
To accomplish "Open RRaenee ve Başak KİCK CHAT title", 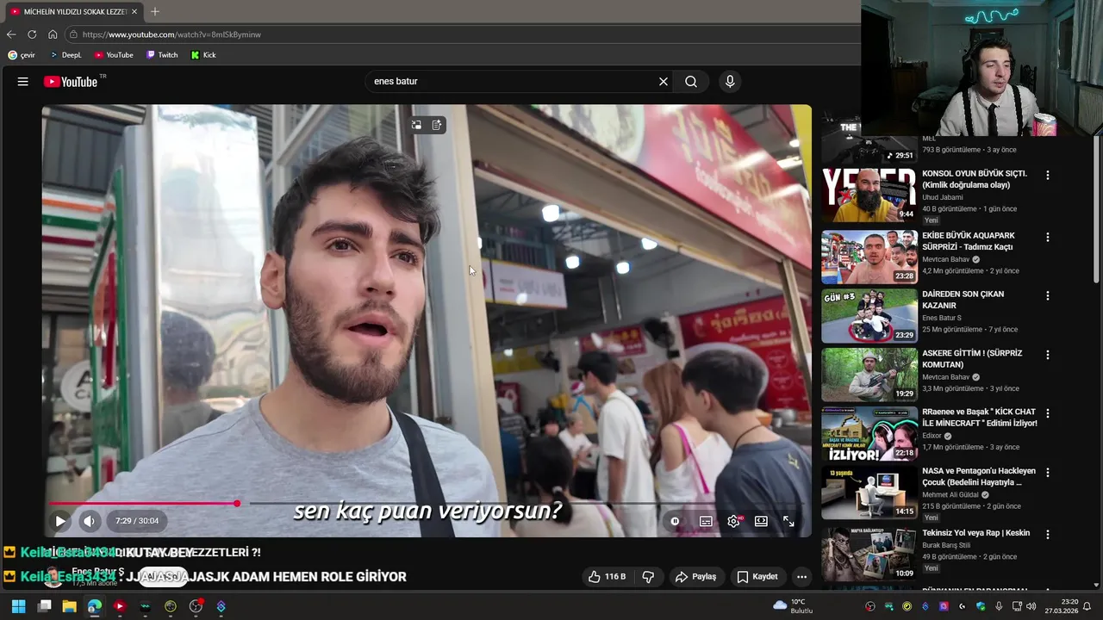I will pos(980,418).
